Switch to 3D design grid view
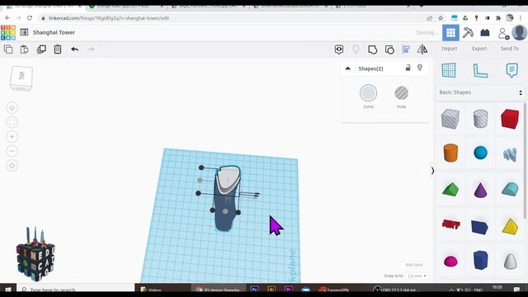The height and width of the screenshot is (297, 528). pyautogui.click(x=450, y=33)
